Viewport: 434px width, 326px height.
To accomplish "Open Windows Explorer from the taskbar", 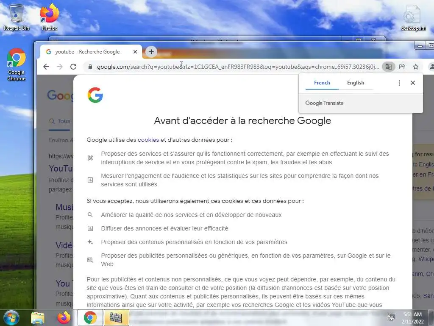I will 38,318.
